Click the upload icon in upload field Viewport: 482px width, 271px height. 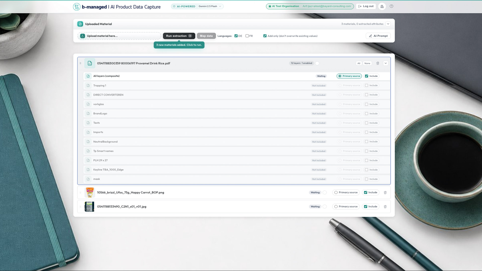click(x=83, y=36)
